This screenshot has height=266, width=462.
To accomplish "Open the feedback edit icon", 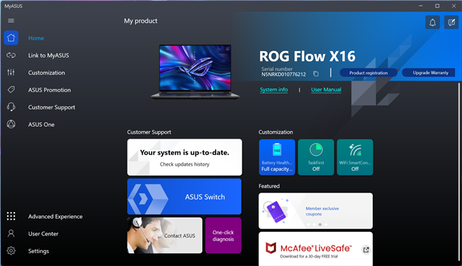I will point(451,22).
